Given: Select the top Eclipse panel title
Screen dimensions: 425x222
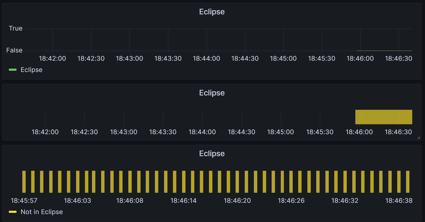Looking at the screenshot, I should (x=212, y=12).
